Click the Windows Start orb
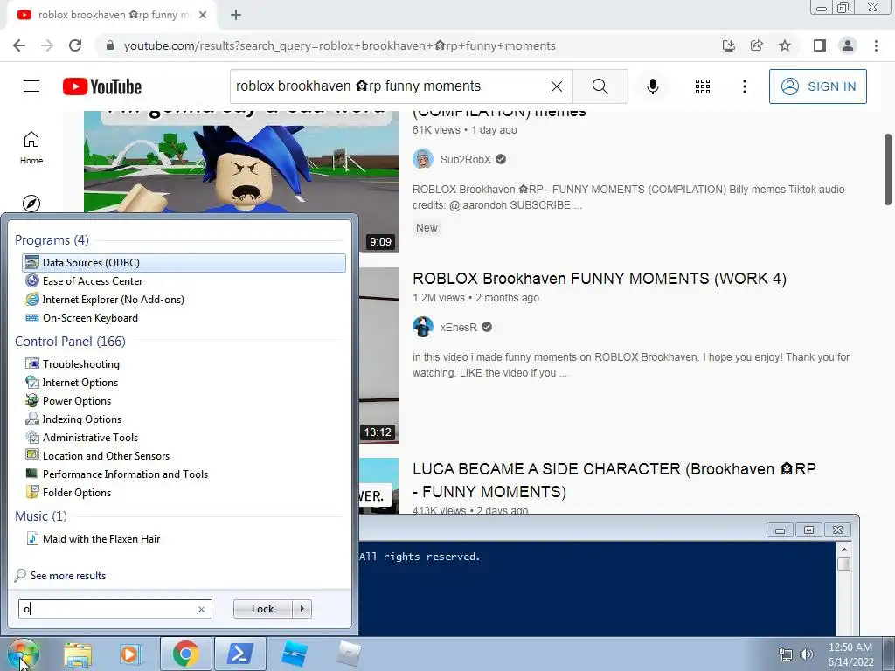Image resolution: width=895 pixels, height=671 pixels. [23, 654]
